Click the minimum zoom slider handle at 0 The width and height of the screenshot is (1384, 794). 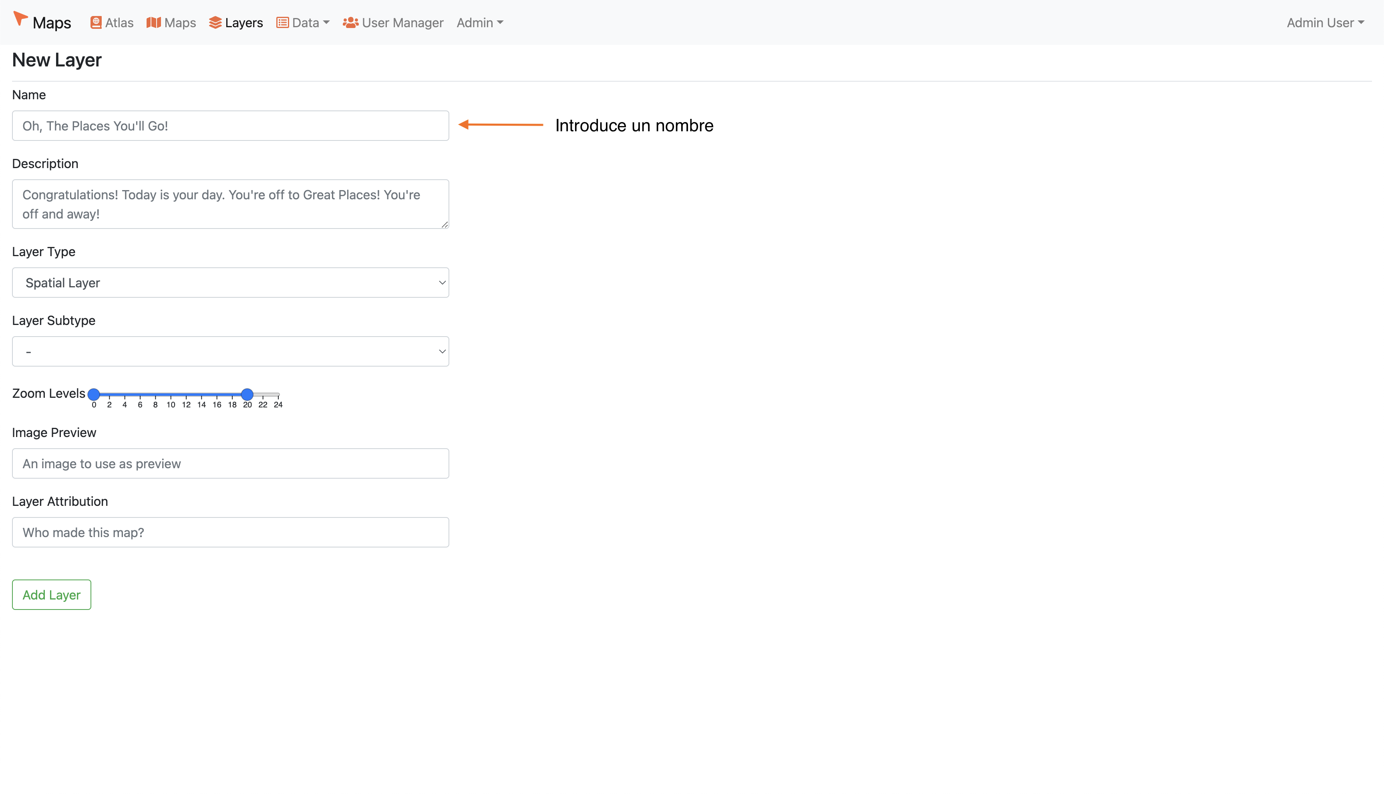point(94,394)
